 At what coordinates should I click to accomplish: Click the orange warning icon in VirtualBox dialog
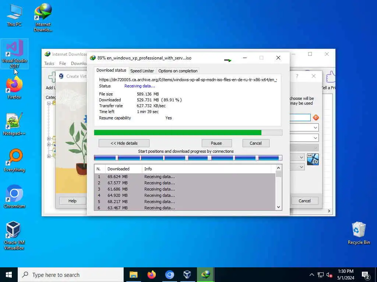(x=316, y=117)
